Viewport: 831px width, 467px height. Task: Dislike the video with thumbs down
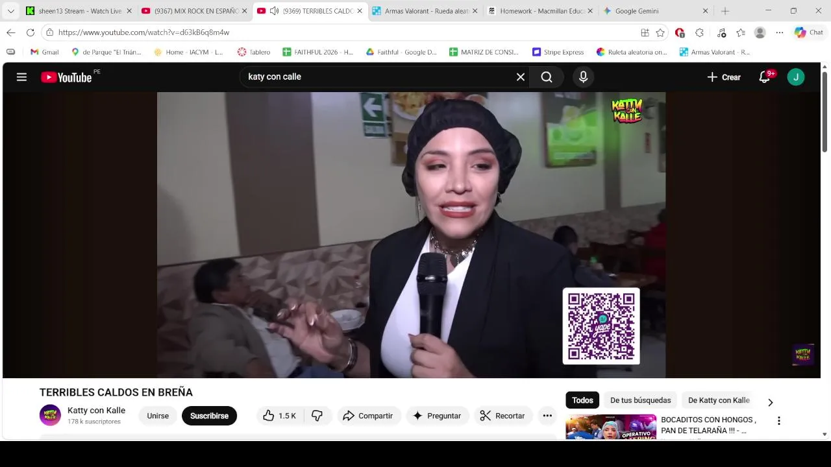tap(317, 416)
